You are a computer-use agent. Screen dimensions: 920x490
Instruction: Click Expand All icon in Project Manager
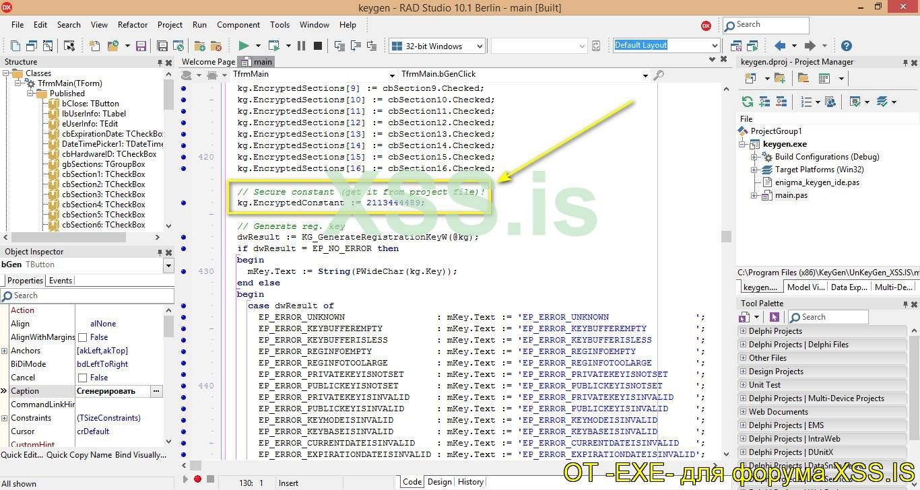click(x=764, y=102)
